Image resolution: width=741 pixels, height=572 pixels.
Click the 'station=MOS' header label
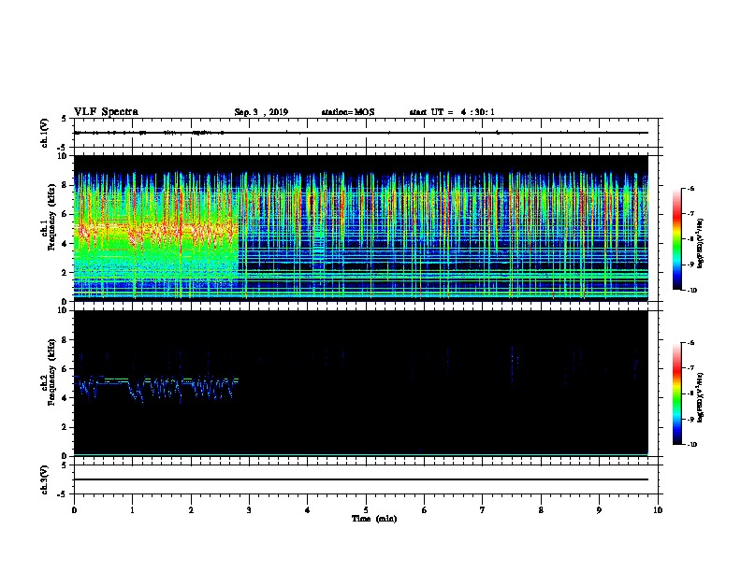pos(348,112)
